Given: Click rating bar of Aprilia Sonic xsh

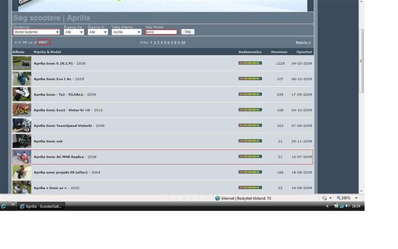Looking at the screenshot, I should coord(250,141).
